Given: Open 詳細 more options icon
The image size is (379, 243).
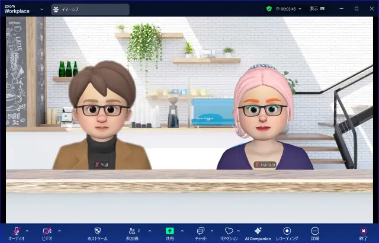Looking at the screenshot, I should click(x=315, y=231).
